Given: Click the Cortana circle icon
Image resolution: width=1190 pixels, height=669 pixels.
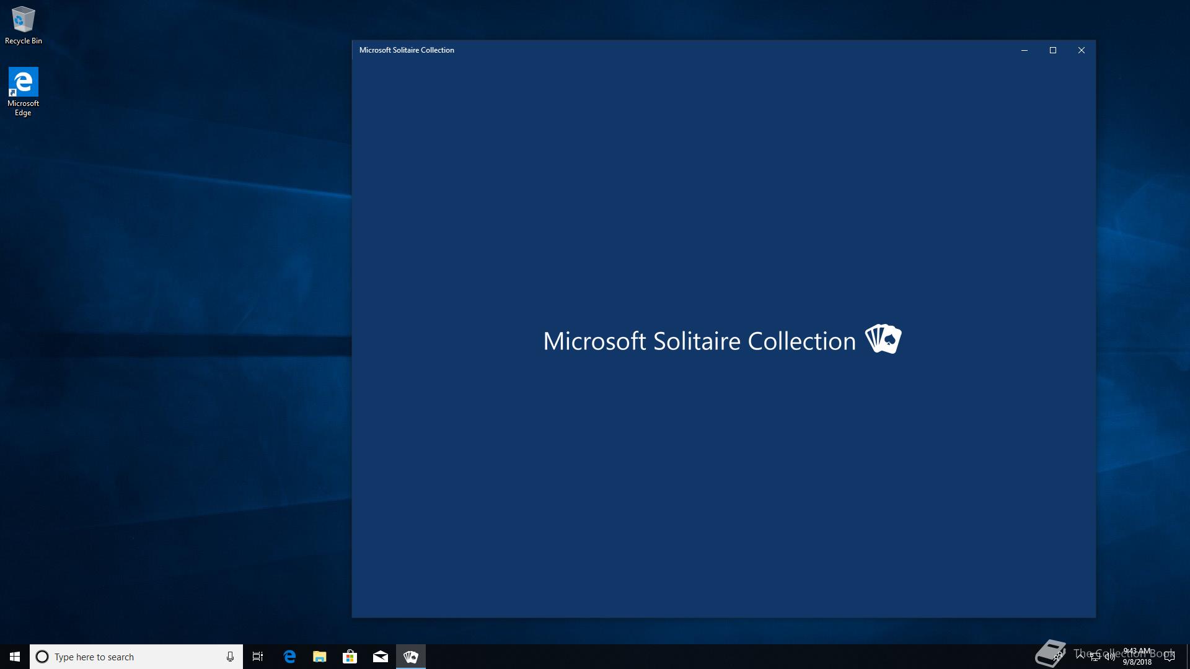Looking at the screenshot, I should pos(42,657).
